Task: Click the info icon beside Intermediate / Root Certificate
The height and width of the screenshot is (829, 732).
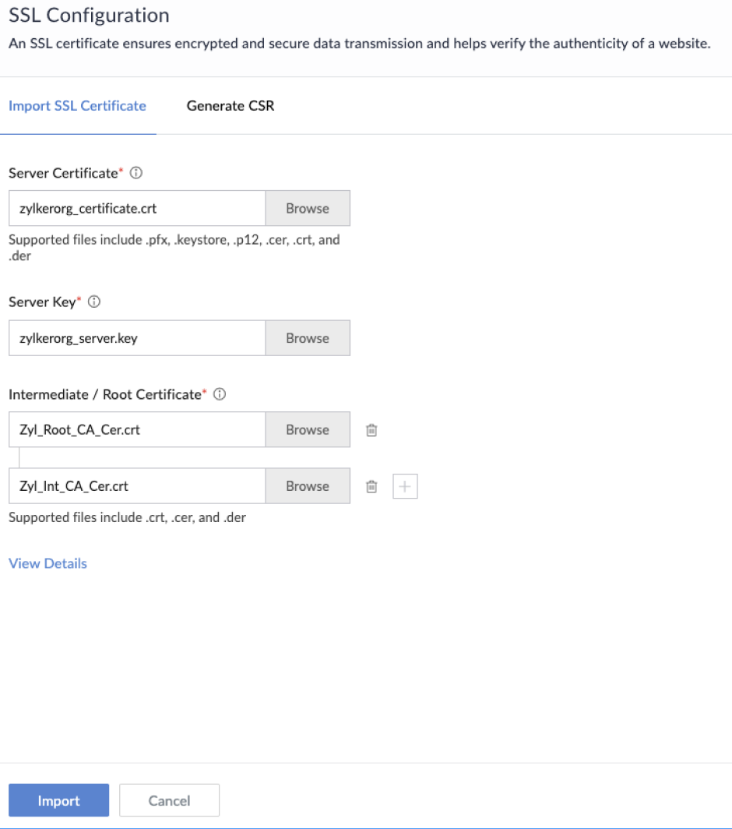Action: (220, 394)
